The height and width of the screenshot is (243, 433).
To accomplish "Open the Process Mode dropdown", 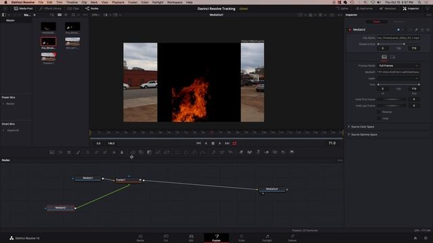I will (398, 66).
